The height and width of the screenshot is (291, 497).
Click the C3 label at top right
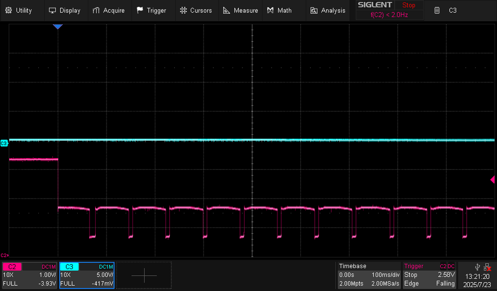click(x=453, y=10)
